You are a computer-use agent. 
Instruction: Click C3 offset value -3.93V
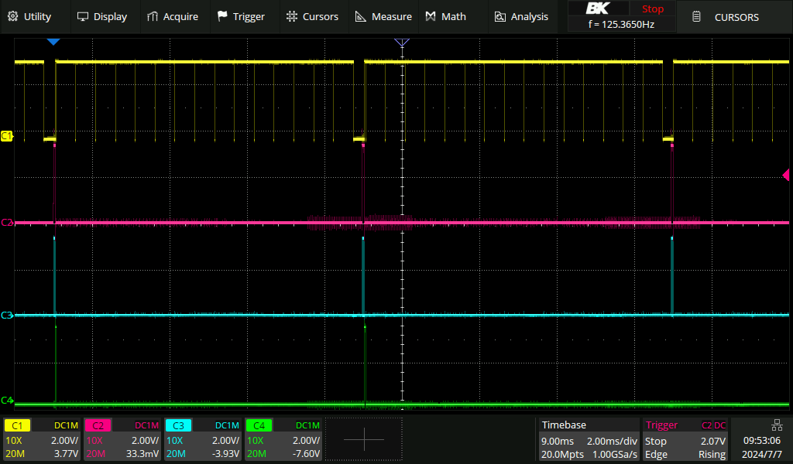[225, 454]
